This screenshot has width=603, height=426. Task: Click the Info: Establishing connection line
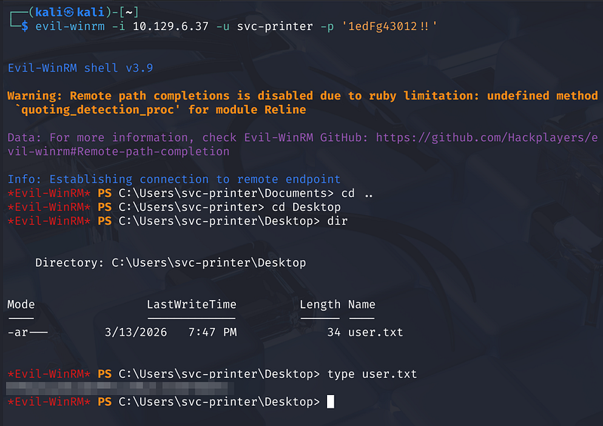[173, 179]
